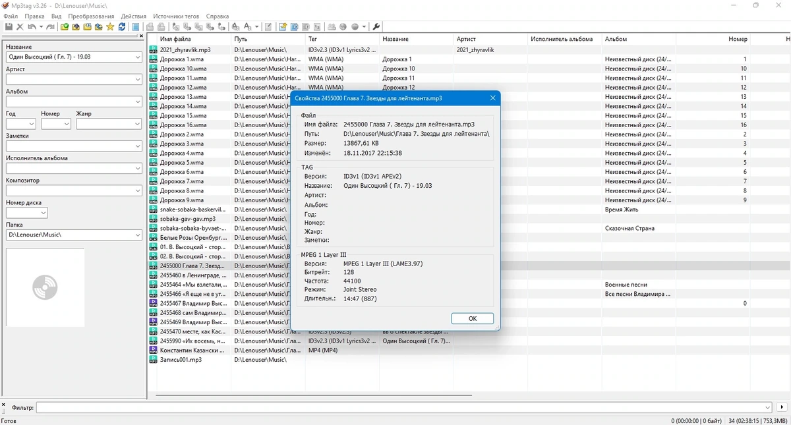791x425 pixels.
Task: Click the Add directory folder-plus icon
Action: click(76, 26)
